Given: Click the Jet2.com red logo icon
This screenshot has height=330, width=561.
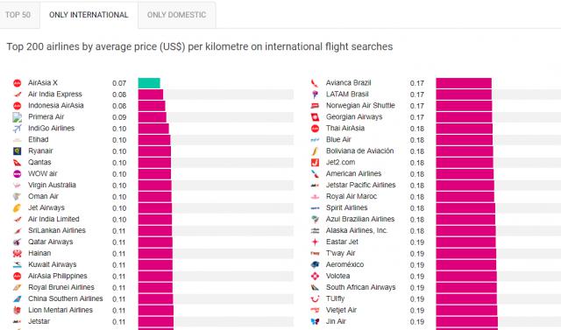Looking at the screenshot, I should 315,163.
